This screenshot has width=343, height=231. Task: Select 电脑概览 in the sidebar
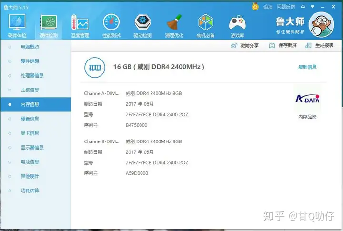coord(36,47)
